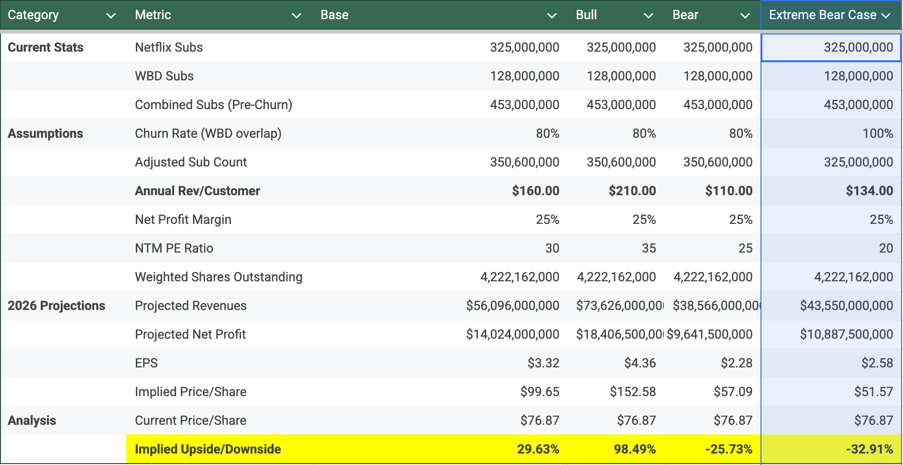This screenshot has width=903, height=465.
Task: Click the Weighted Shares Outstanding metric cell
Action: click(220, 277)
